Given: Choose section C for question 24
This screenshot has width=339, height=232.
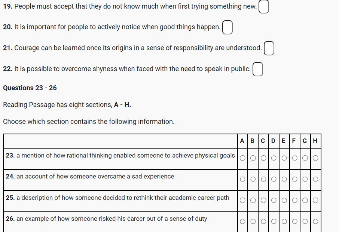Looking at the screenshot, I should click(x=263, y=179).
